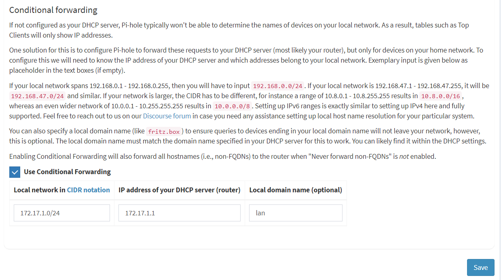Click the 10.8.0.0/16 code example
Viewport: 501px width, 280px height.
[x=441, y=96]
